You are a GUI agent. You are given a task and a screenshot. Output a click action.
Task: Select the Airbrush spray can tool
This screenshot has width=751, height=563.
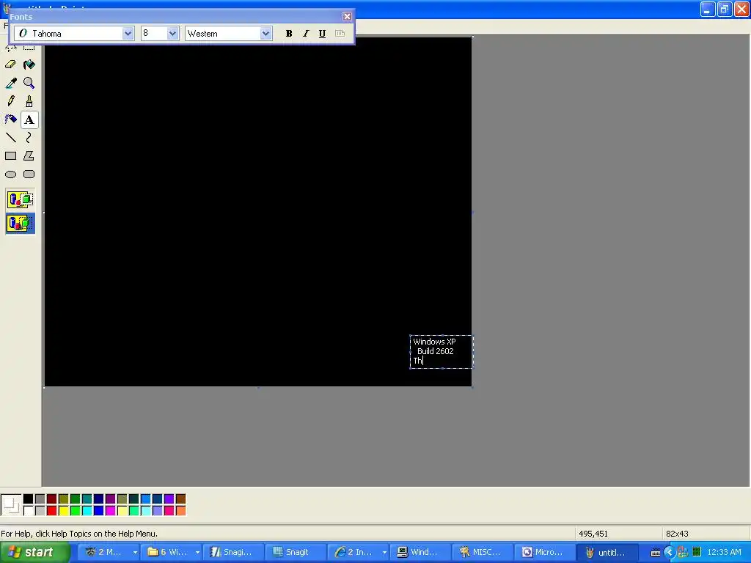click(x=10, y=119)
